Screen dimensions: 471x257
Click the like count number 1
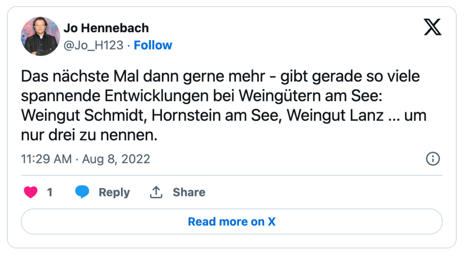50,192
